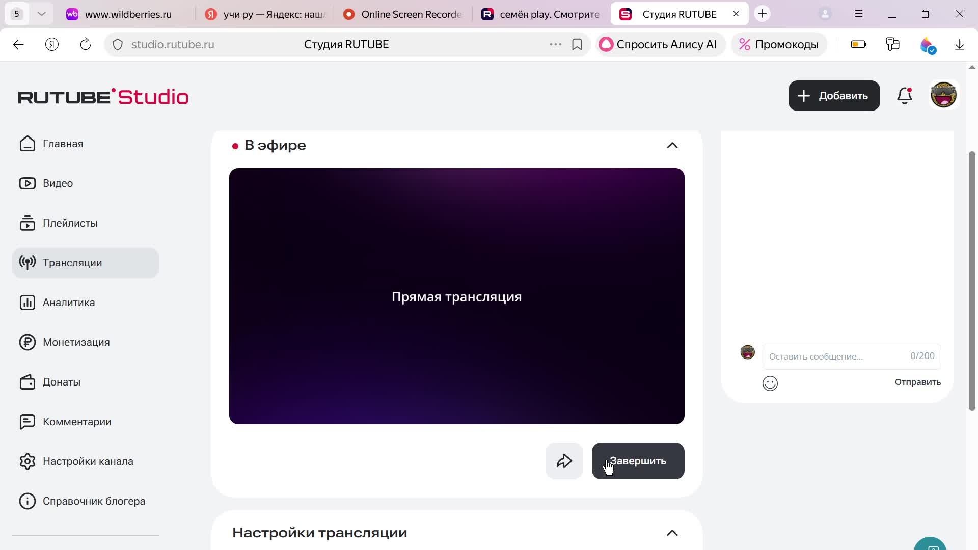Bookmark page with address bar icon
Screen dimensions: 978x550
coord(577,45)
